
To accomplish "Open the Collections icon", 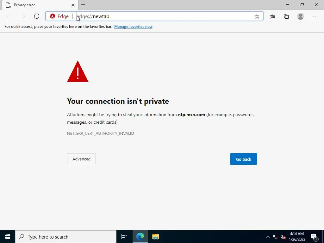I will (286, 16).
